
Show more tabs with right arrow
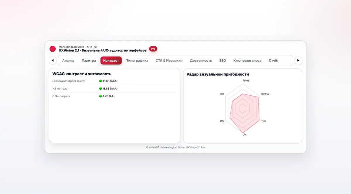[298, 60]
